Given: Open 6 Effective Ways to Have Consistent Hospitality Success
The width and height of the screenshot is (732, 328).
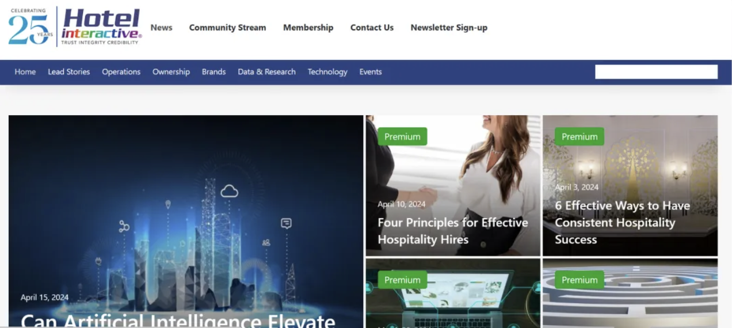Looking at the screenshot, I should pyautogui.click(x=622, y=222).
